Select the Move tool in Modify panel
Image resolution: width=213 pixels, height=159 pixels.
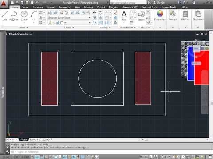coord(95,13)
